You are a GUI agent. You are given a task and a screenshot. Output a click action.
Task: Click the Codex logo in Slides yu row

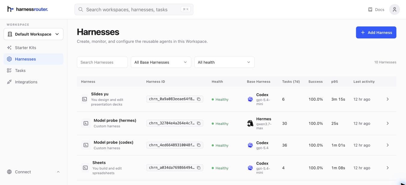click(x=250, y=99)
